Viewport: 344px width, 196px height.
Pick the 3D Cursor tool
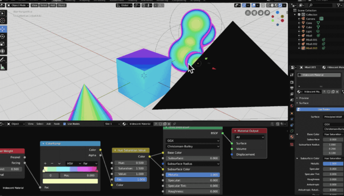3,21
